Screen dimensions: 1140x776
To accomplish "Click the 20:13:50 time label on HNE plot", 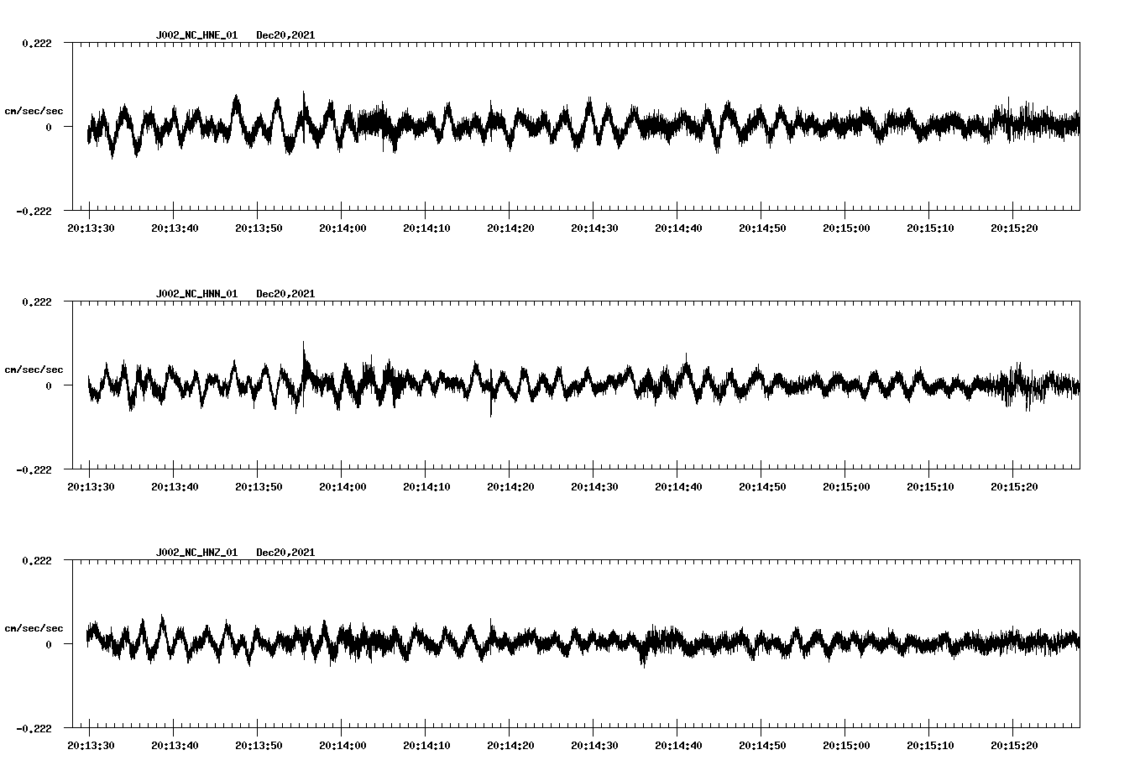I will click(x=259, y=228).
